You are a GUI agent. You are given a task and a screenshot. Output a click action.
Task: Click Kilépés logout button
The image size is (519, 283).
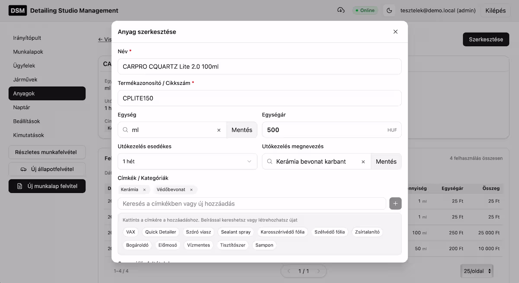[496, 10]
